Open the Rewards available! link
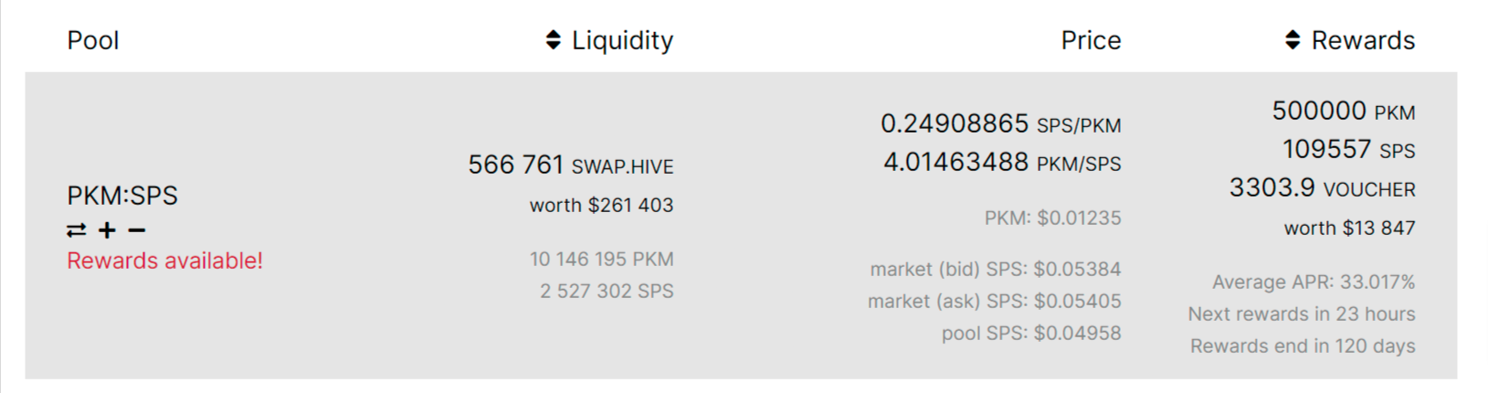The image size is (1488, 393). pyautogui.click(x=164, y=260)
